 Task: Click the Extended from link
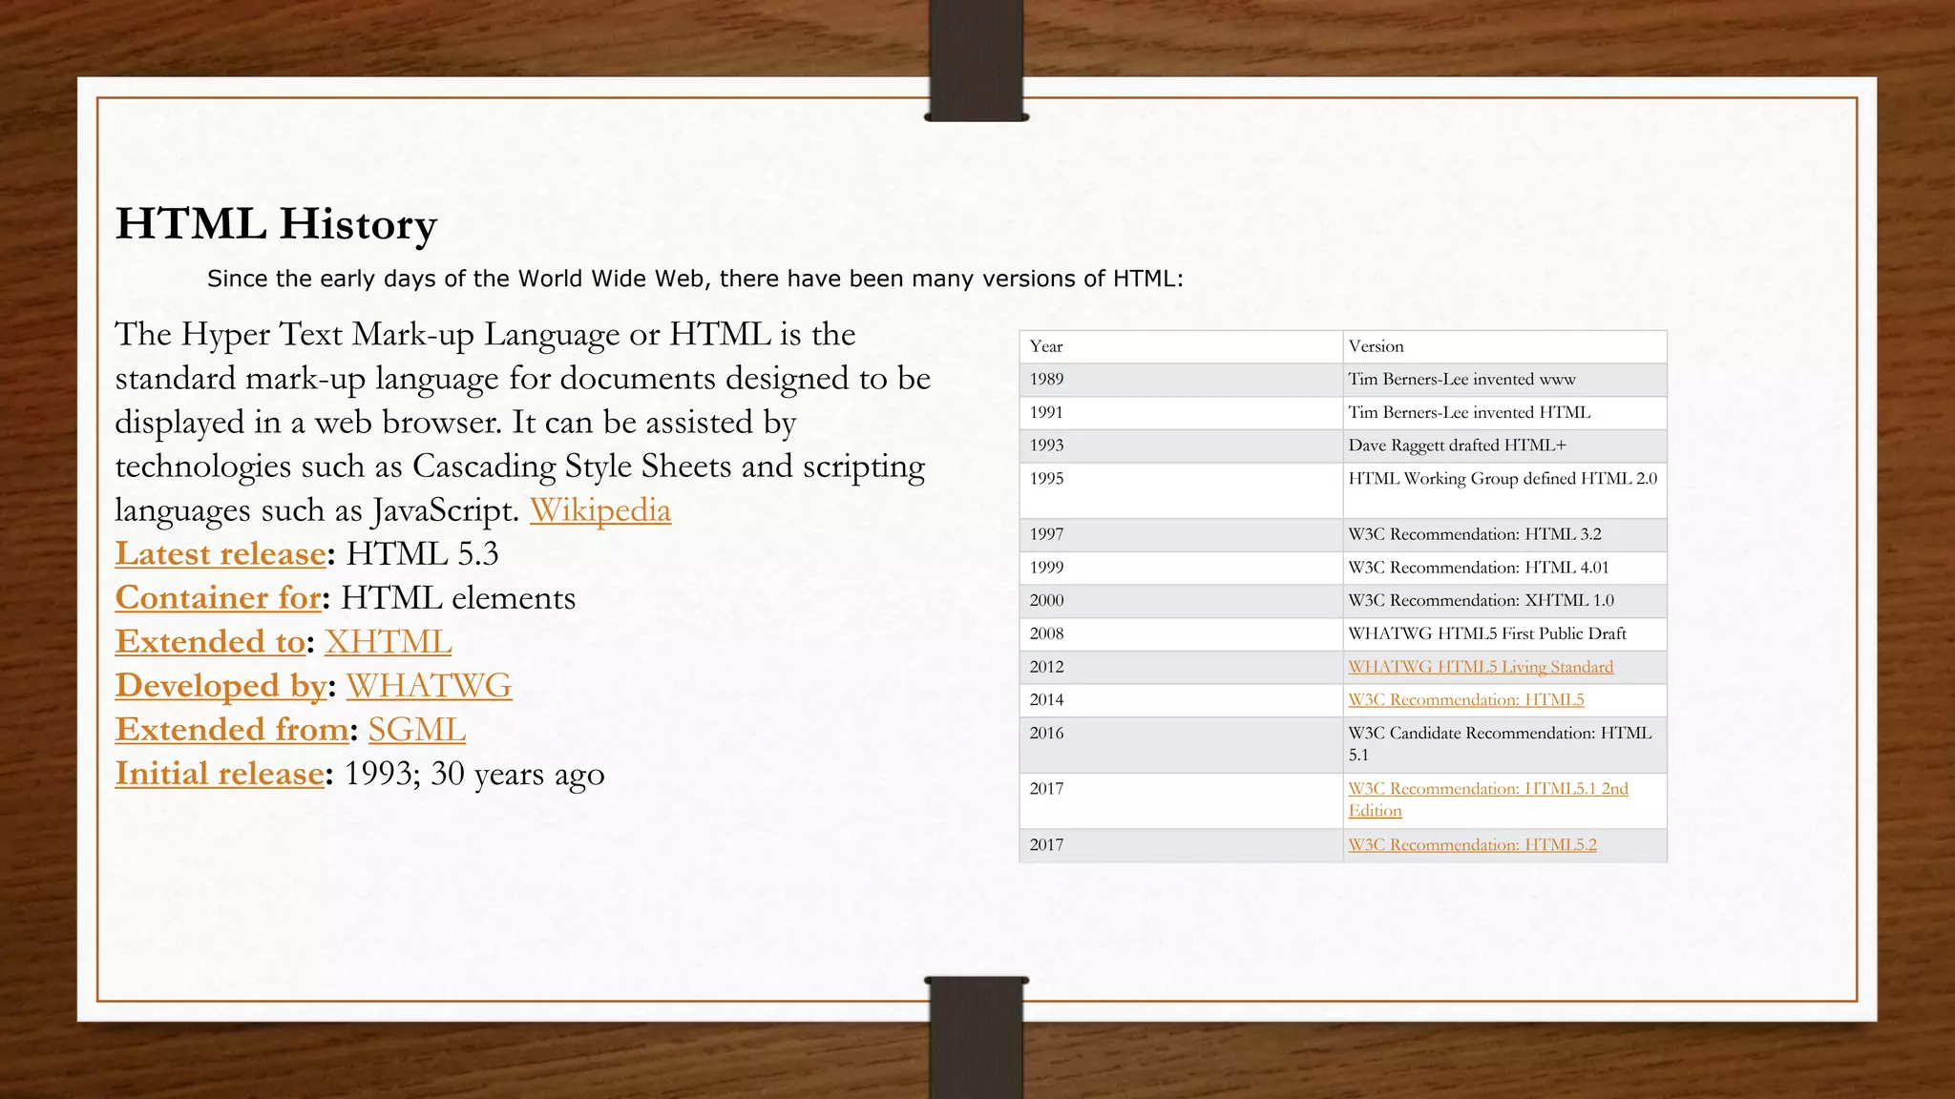point(232,730)
